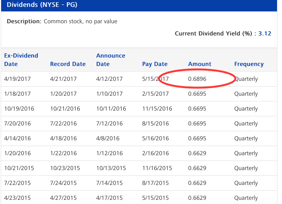Sort by Pay Date column header

click(x=155, y=64)
